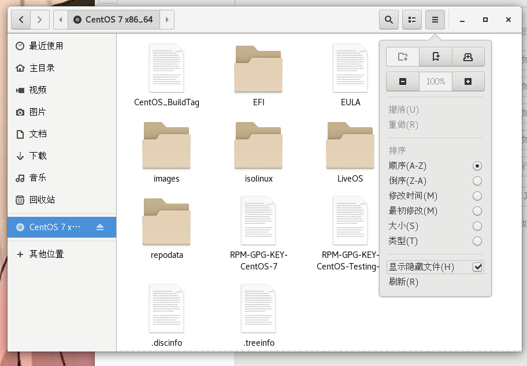The height and width of the screenshot is (366, 527).
Task: Click the back navigation arrow
Action: pos(20,19)
